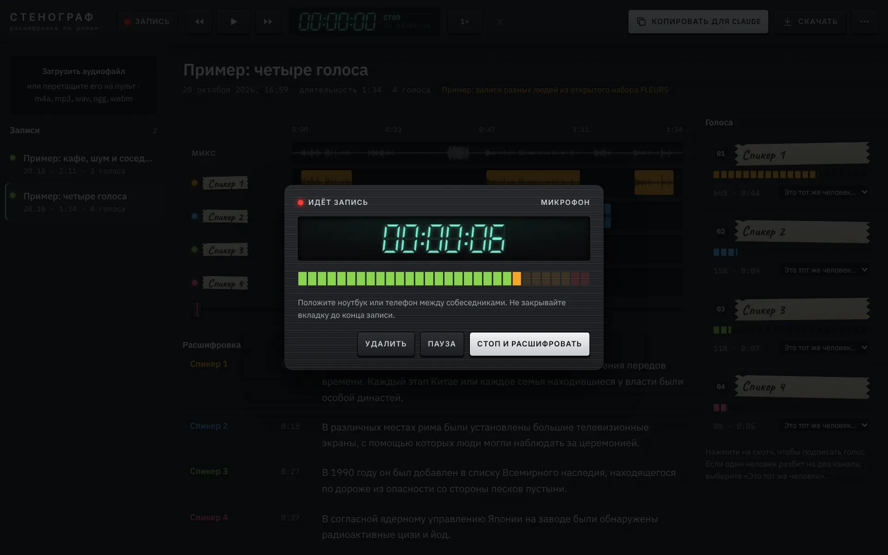Open same-person dropdown for Спикер 4
The image size is (888, 555).
click(825, 425)
